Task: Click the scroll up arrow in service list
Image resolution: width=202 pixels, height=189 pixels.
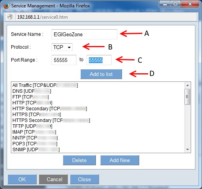Action: (188, 85)
